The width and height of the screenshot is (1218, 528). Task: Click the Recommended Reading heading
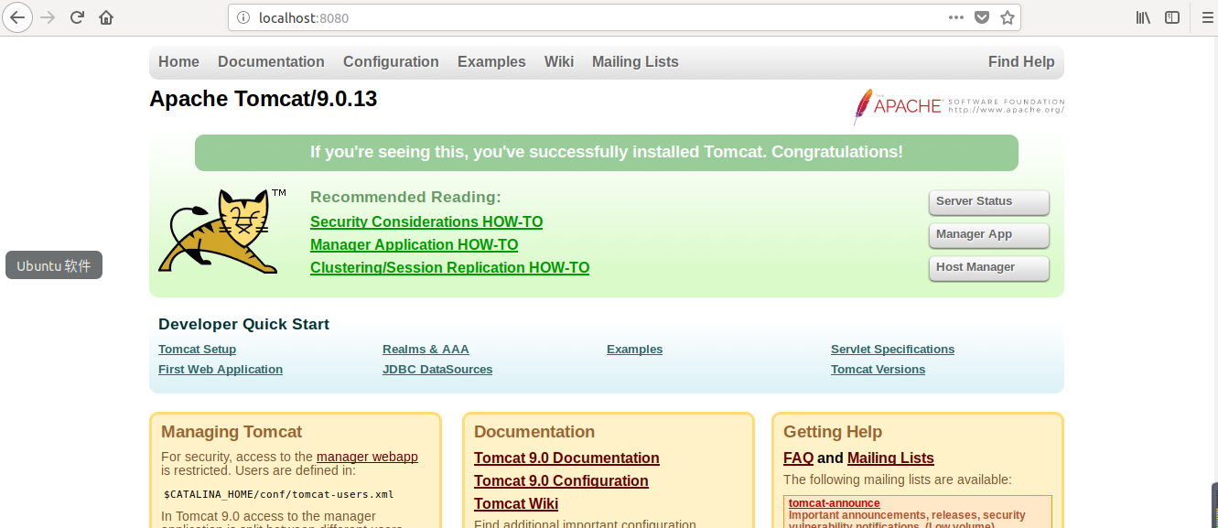click(405, 197)
